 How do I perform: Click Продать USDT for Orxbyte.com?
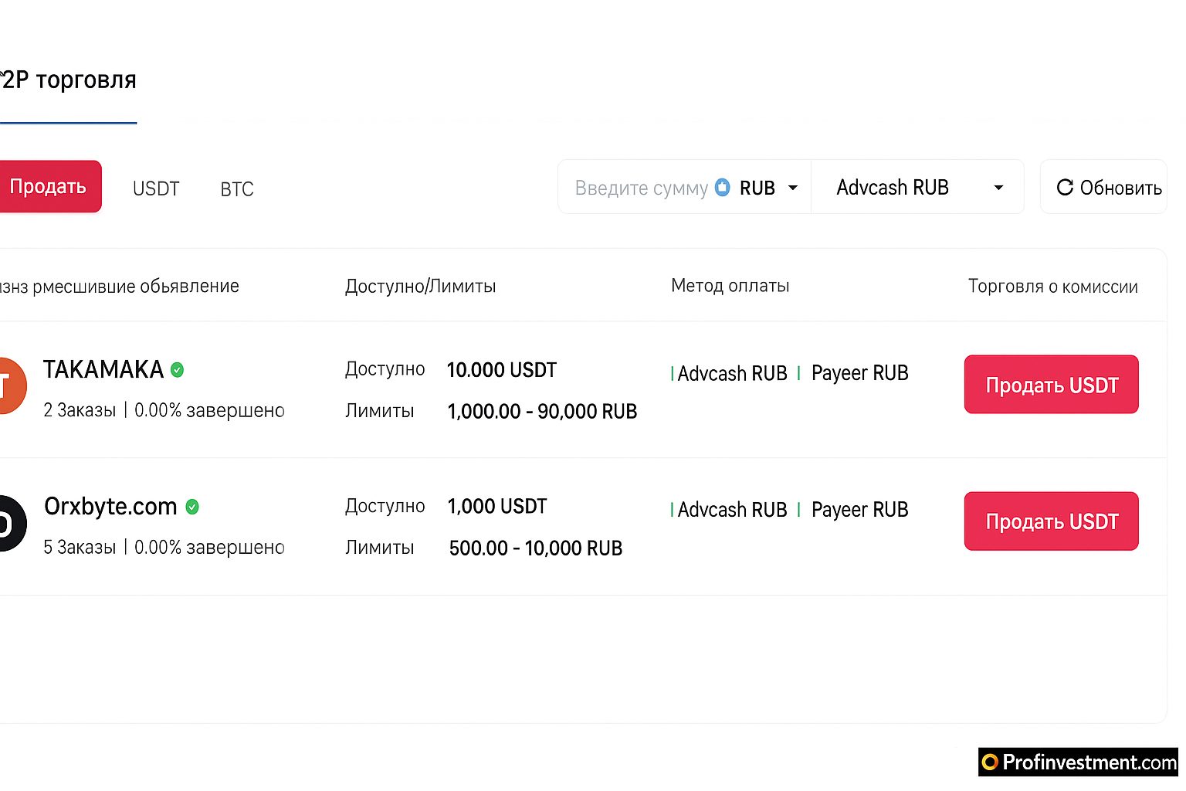[1051, 521]
